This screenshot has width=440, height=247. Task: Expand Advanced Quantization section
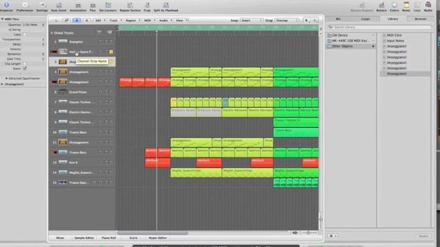pos(7,78)
